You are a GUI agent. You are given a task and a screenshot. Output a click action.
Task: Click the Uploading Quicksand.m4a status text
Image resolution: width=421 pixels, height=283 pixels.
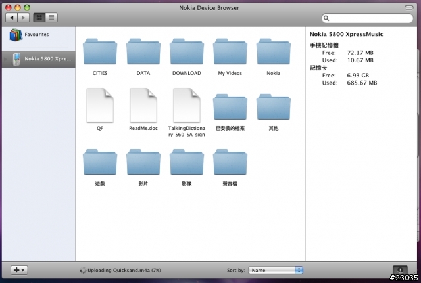pyautogui.click(x=124, y=270)
